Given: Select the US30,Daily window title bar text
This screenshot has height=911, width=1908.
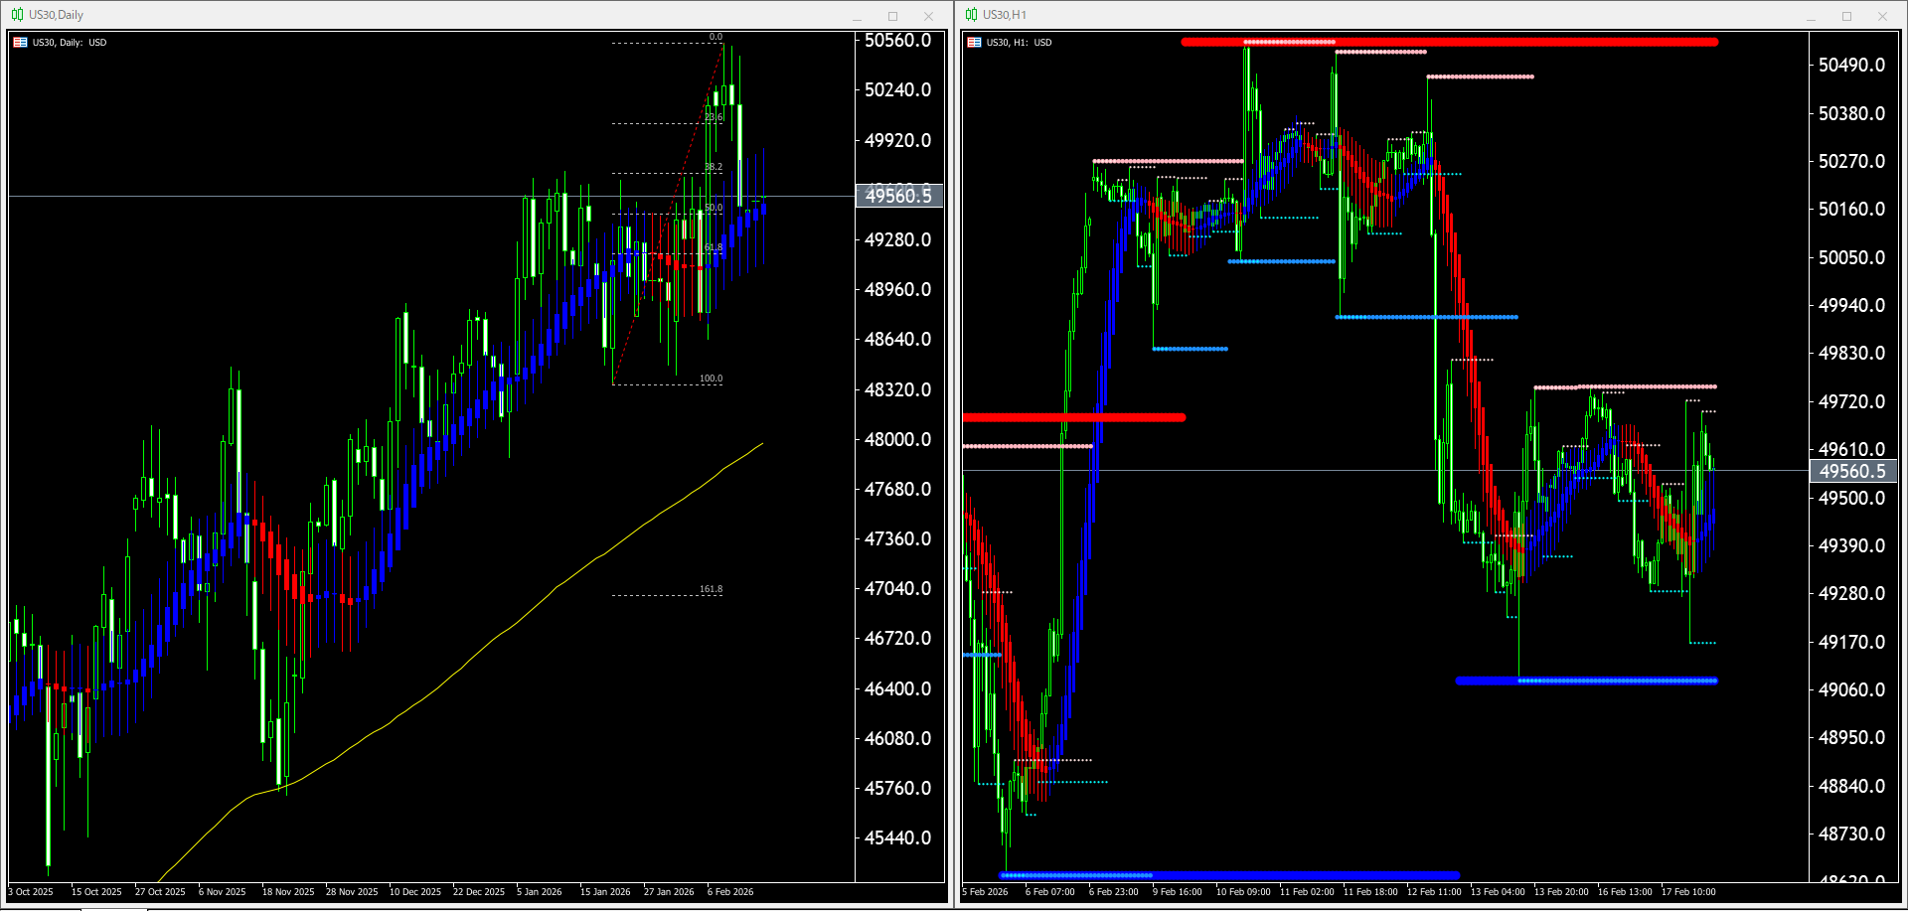Looking at the screenshot, I should (56, 15).
